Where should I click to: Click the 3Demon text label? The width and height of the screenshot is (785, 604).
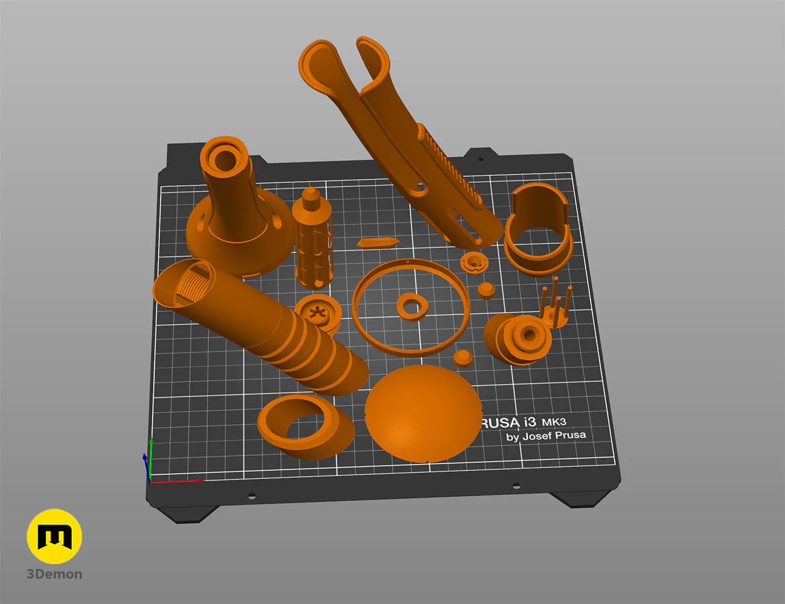[x=54, y=574]
